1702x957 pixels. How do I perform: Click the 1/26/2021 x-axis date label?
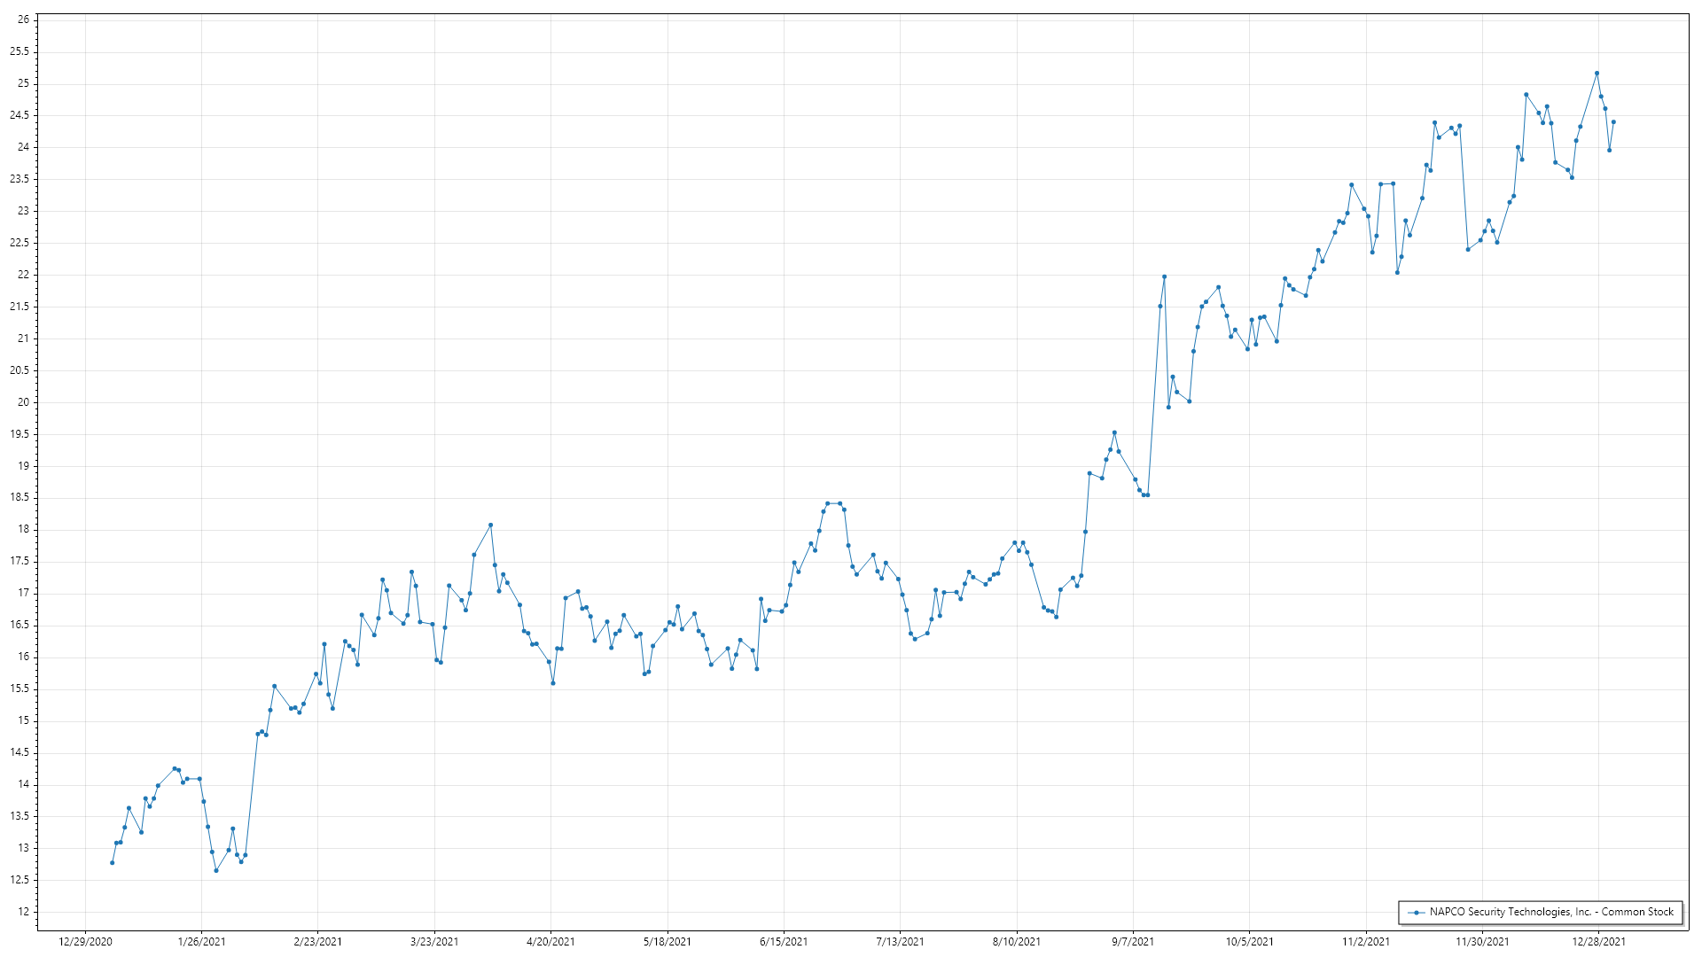coord(201,942)
